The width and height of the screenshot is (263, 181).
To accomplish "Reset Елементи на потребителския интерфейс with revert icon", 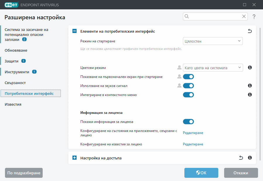I will (250, 31).
